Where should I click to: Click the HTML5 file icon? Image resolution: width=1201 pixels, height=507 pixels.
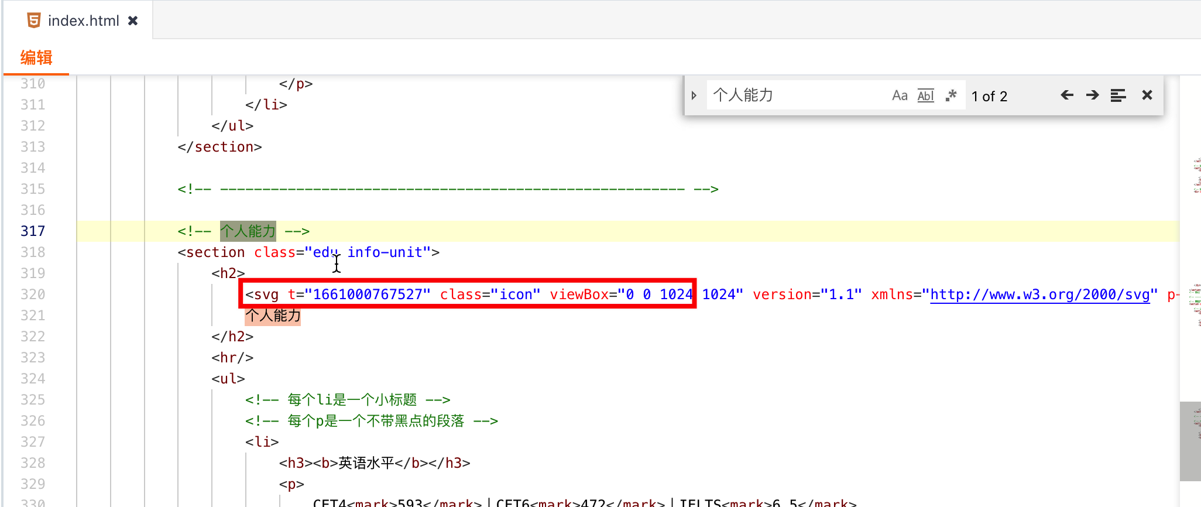click(34, 20)
